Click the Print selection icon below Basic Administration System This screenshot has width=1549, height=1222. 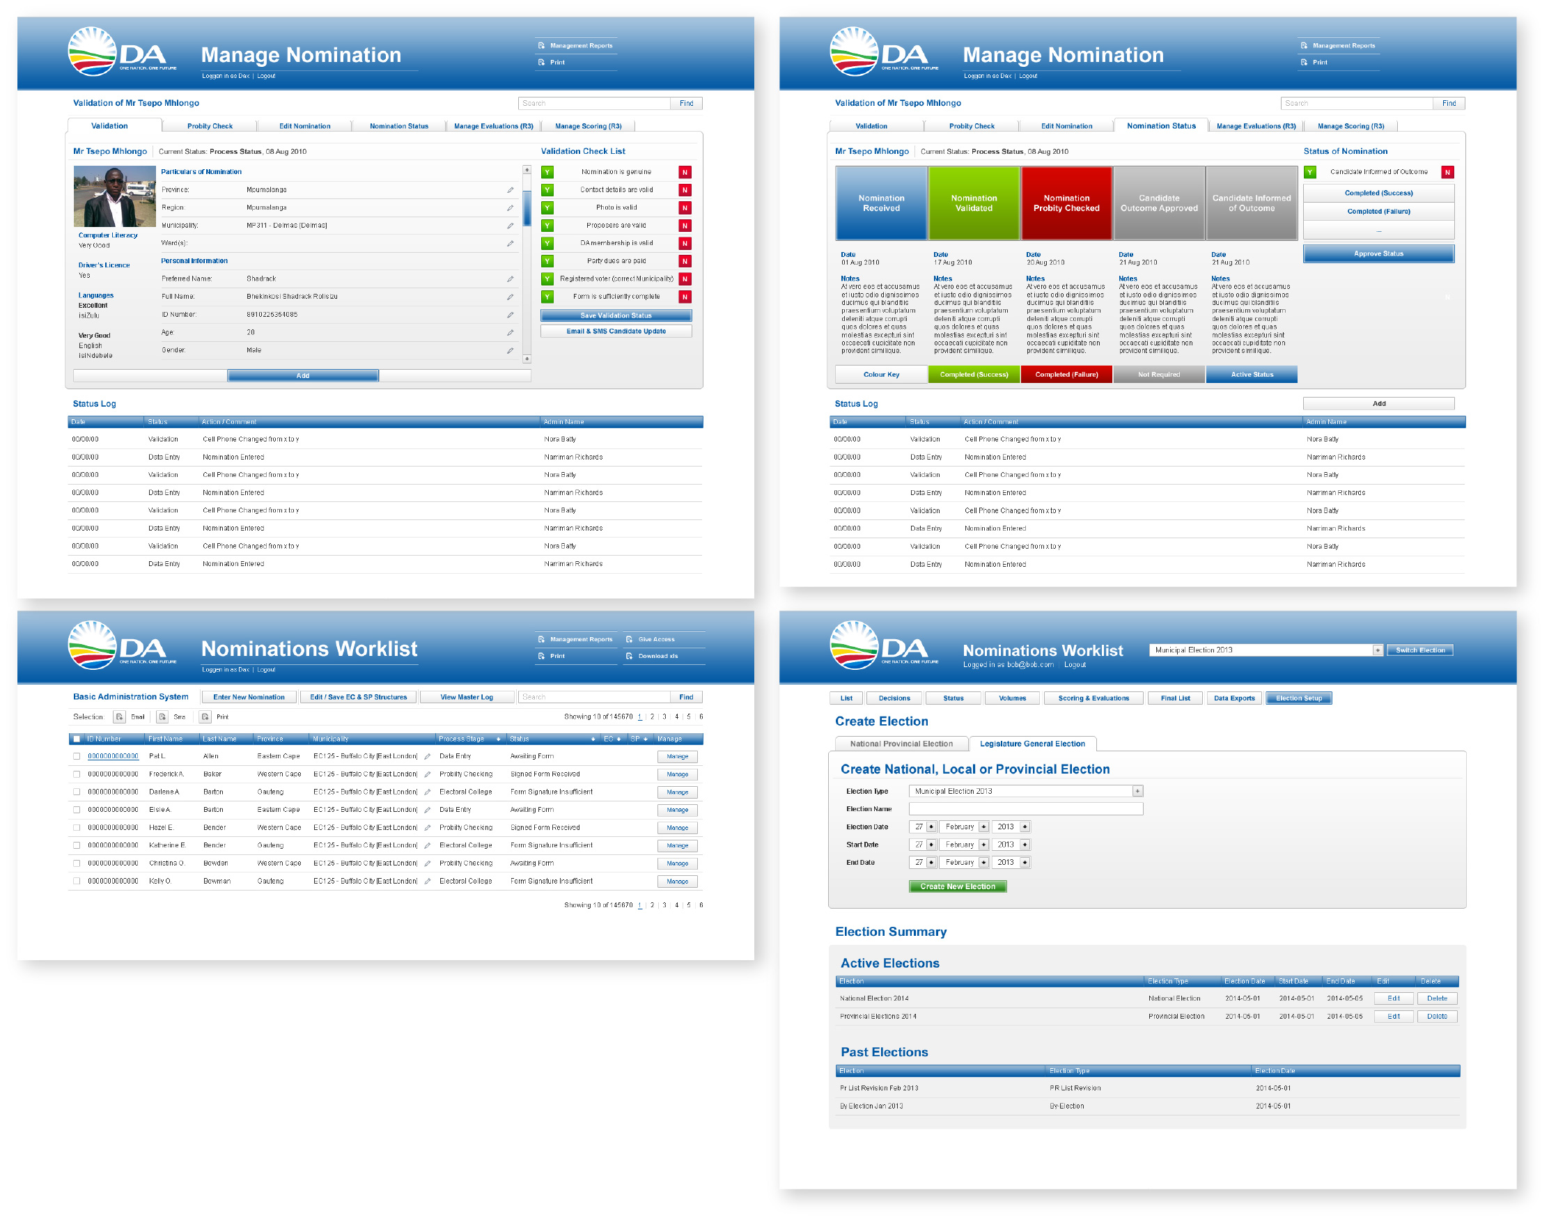point(205,717)
